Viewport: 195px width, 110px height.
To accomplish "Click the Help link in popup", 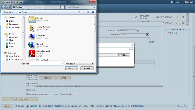I will (131, 49).
